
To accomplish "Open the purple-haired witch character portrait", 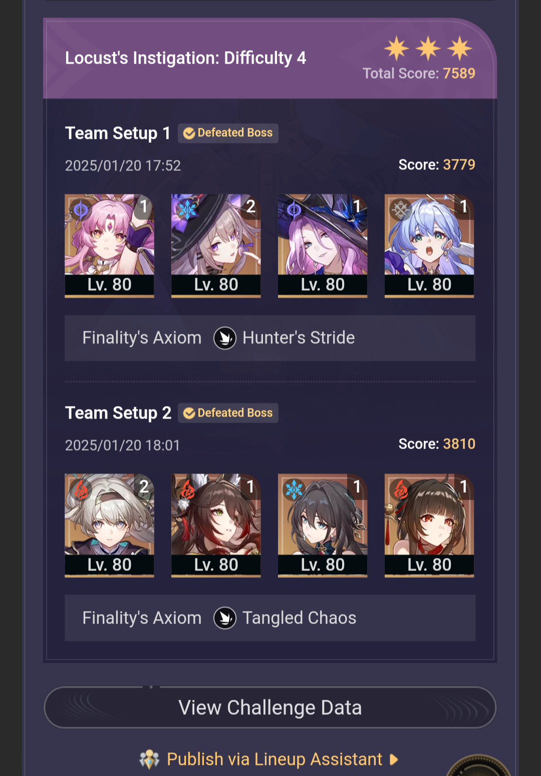I will pos(323,246).
